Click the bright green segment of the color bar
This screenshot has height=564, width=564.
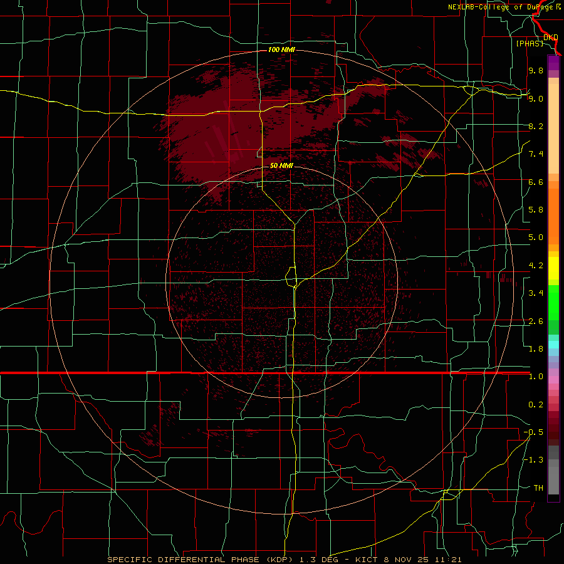tap(553, 303)
